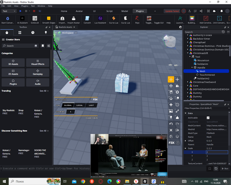Click the Toolbox search field
The width and height of the screenshot is (231, 185).
[x=19, y=46]
